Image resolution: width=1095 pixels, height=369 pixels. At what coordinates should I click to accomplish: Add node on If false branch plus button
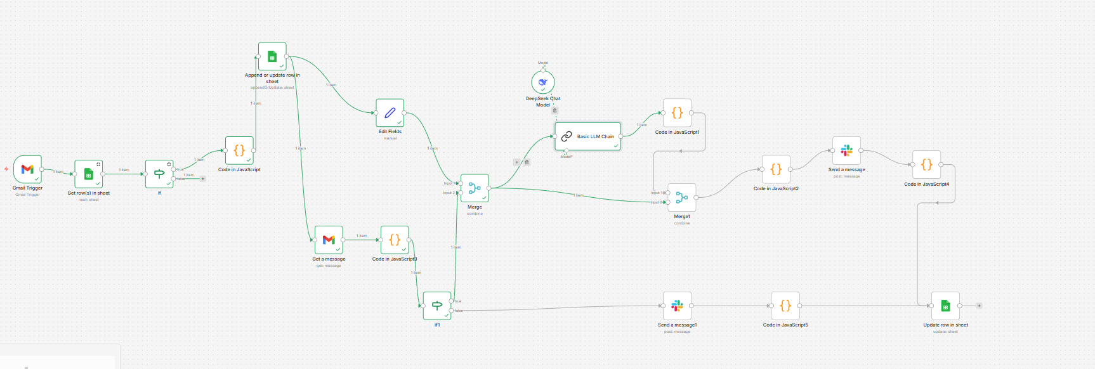203,179
